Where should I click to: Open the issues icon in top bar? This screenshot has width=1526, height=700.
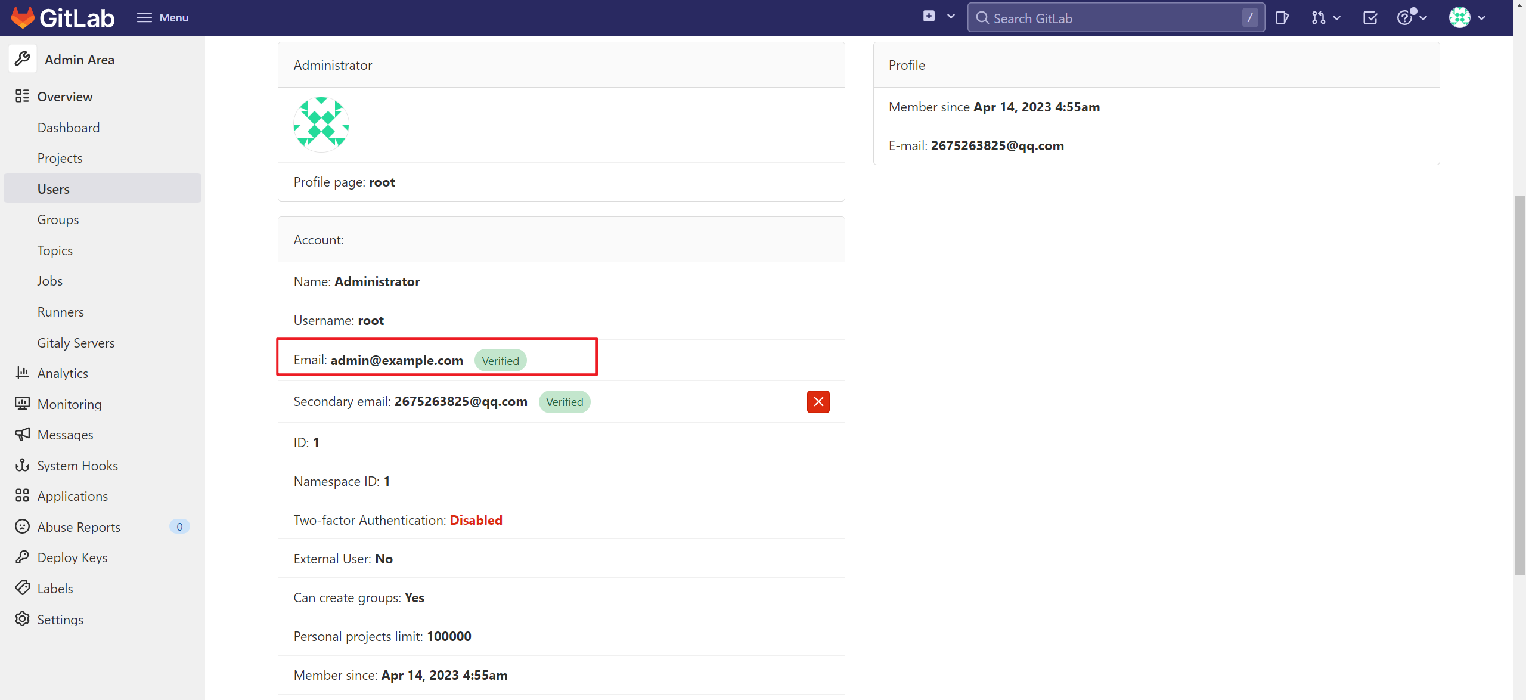[1282, 18]
